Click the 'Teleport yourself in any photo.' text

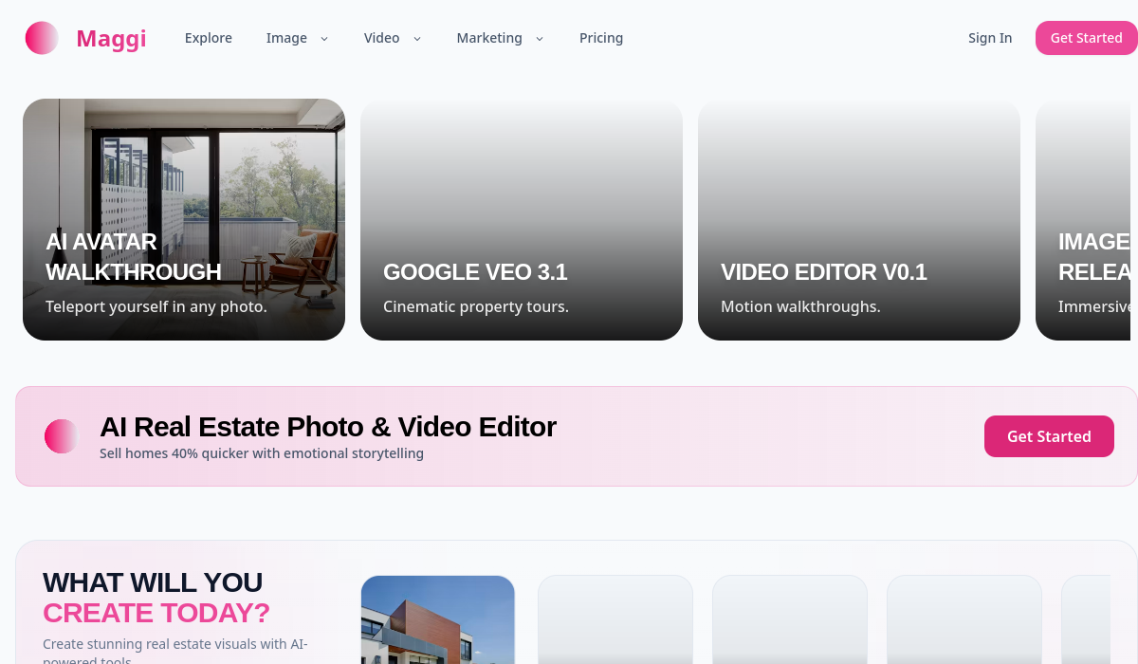click(x=156, y=306)
